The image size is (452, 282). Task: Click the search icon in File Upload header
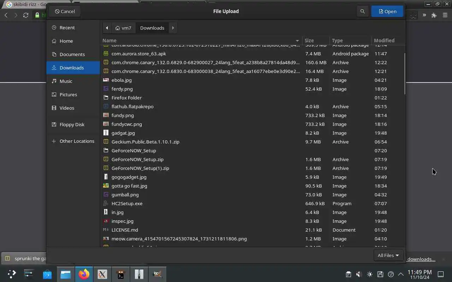[x=362, y=11]
